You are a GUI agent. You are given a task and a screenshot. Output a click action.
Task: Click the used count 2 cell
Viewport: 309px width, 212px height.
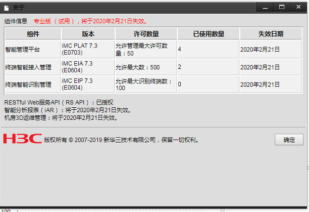point(209,67)
